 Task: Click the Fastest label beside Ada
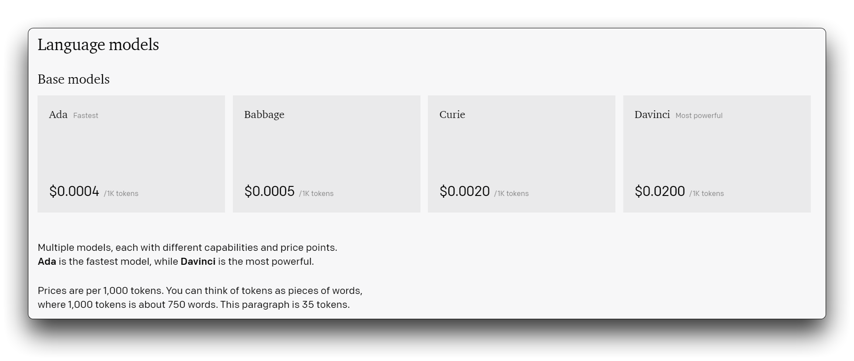pos(85,115)
